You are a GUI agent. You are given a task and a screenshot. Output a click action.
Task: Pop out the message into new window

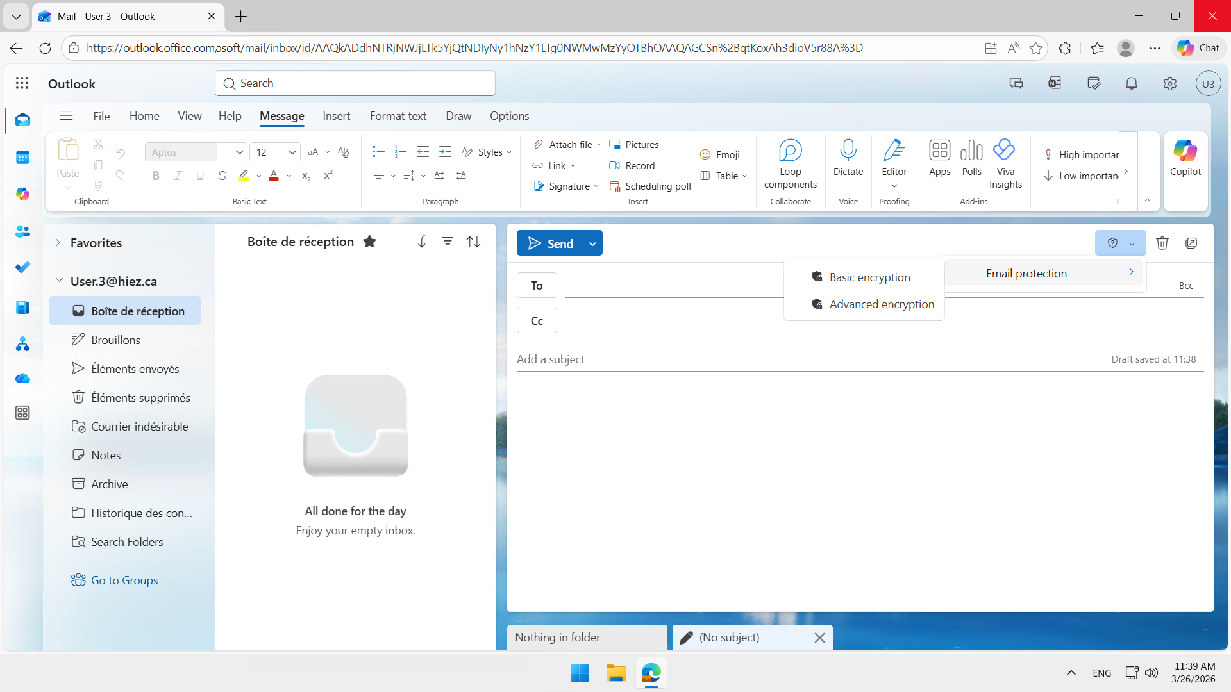(x=1191, y=243)
